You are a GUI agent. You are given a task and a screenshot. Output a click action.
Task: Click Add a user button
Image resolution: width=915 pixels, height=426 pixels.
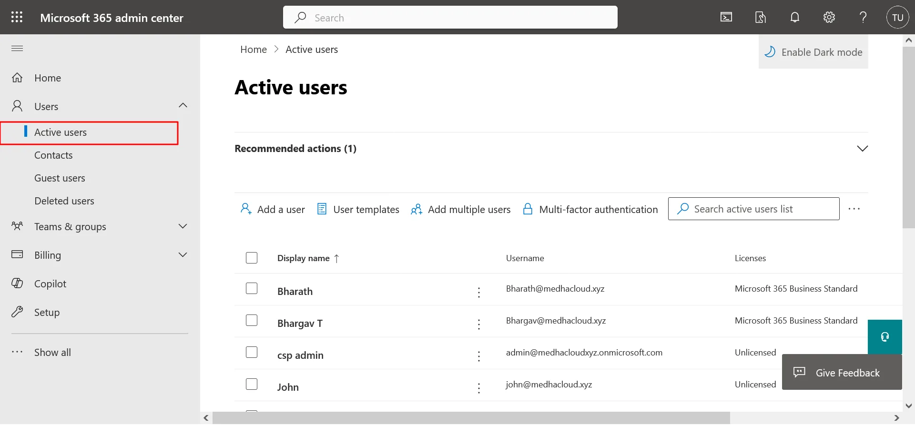pos(273,210)
